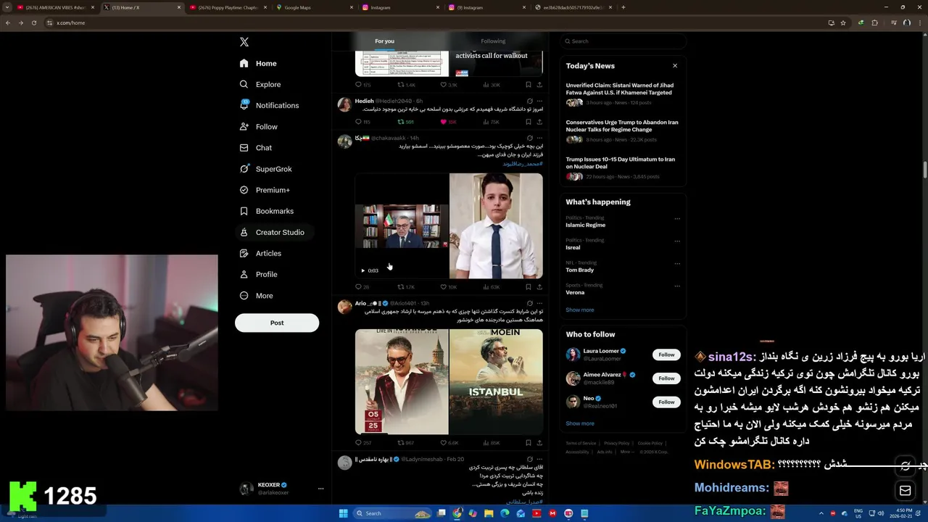The image size is (928, 522).
Task: Open Home in the sidebar
Action: click(x=258, y=64)
